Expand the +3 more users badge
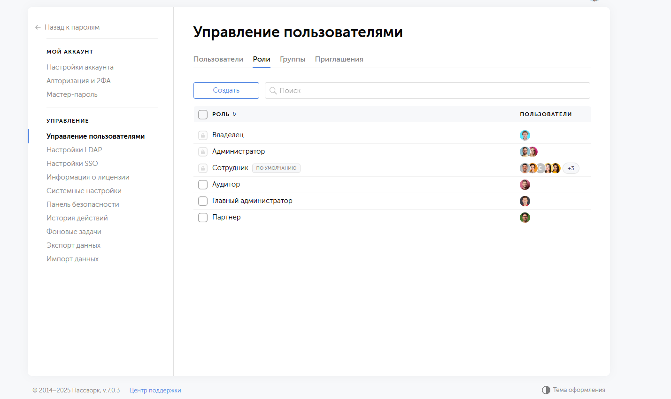 571,168
